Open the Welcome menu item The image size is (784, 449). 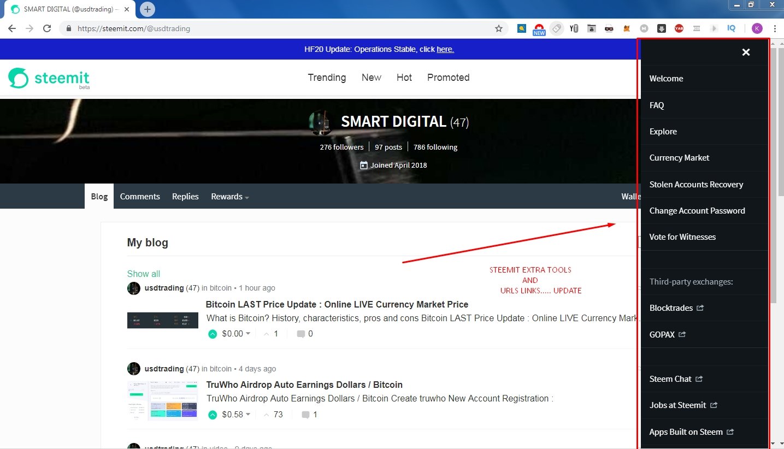pos(666,79)
